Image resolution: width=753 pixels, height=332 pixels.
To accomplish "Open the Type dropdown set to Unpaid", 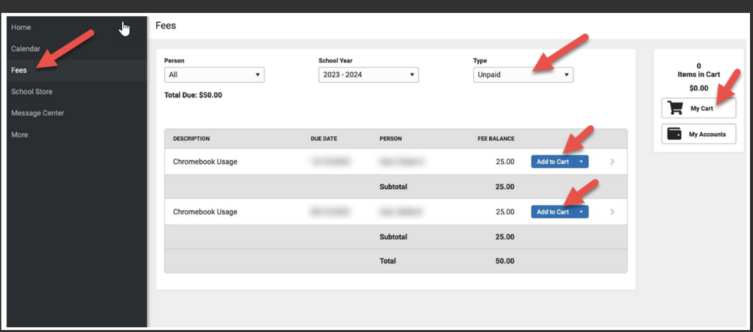I will click(523, 75).
